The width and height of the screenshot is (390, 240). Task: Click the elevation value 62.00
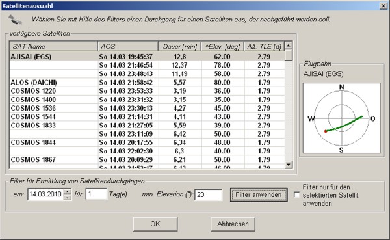click(x=222, y=57)
